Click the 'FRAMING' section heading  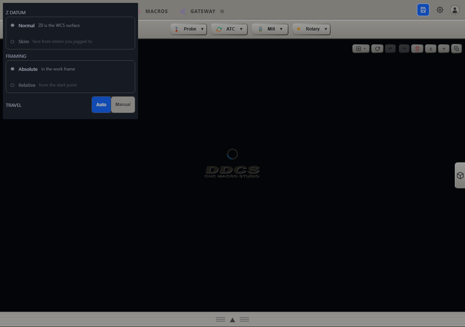(x=16, y=56)
